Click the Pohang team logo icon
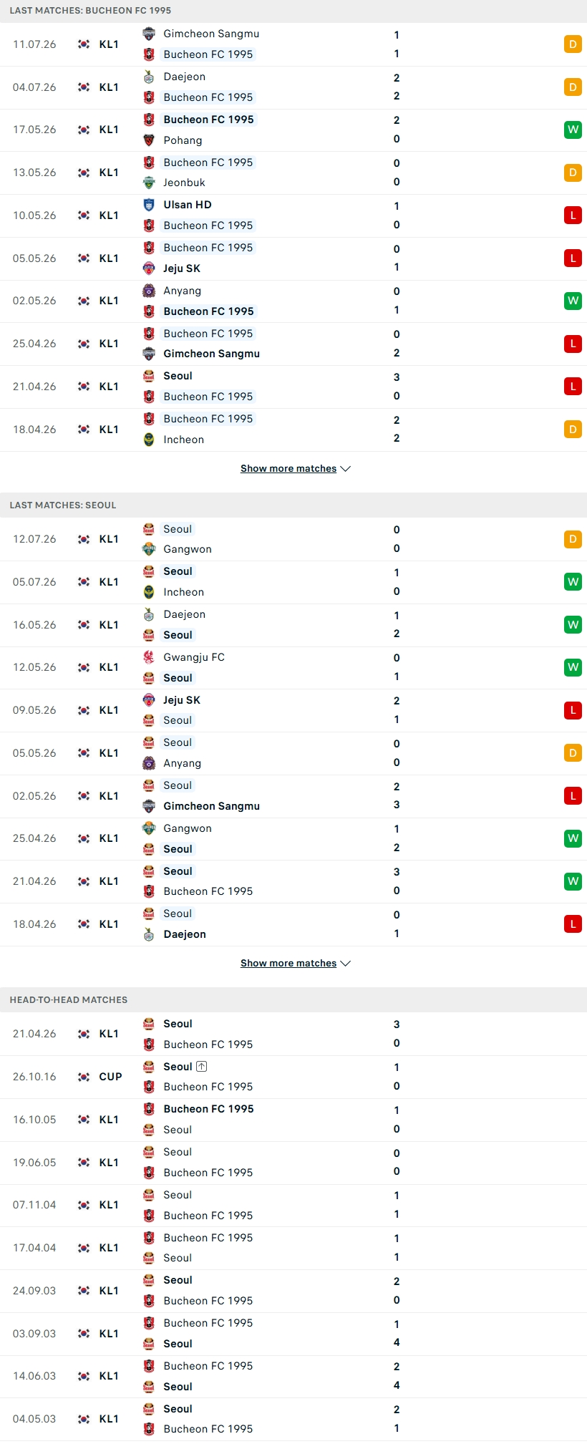 [149, 140]
